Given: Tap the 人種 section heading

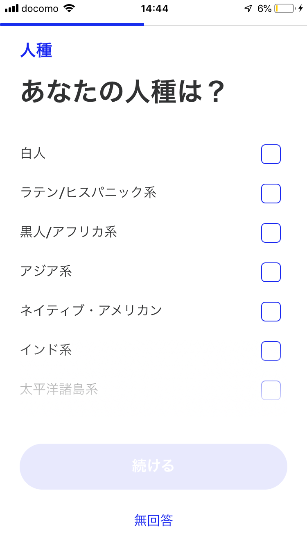Looking at the screenshot, I should [x=36, y=50].
